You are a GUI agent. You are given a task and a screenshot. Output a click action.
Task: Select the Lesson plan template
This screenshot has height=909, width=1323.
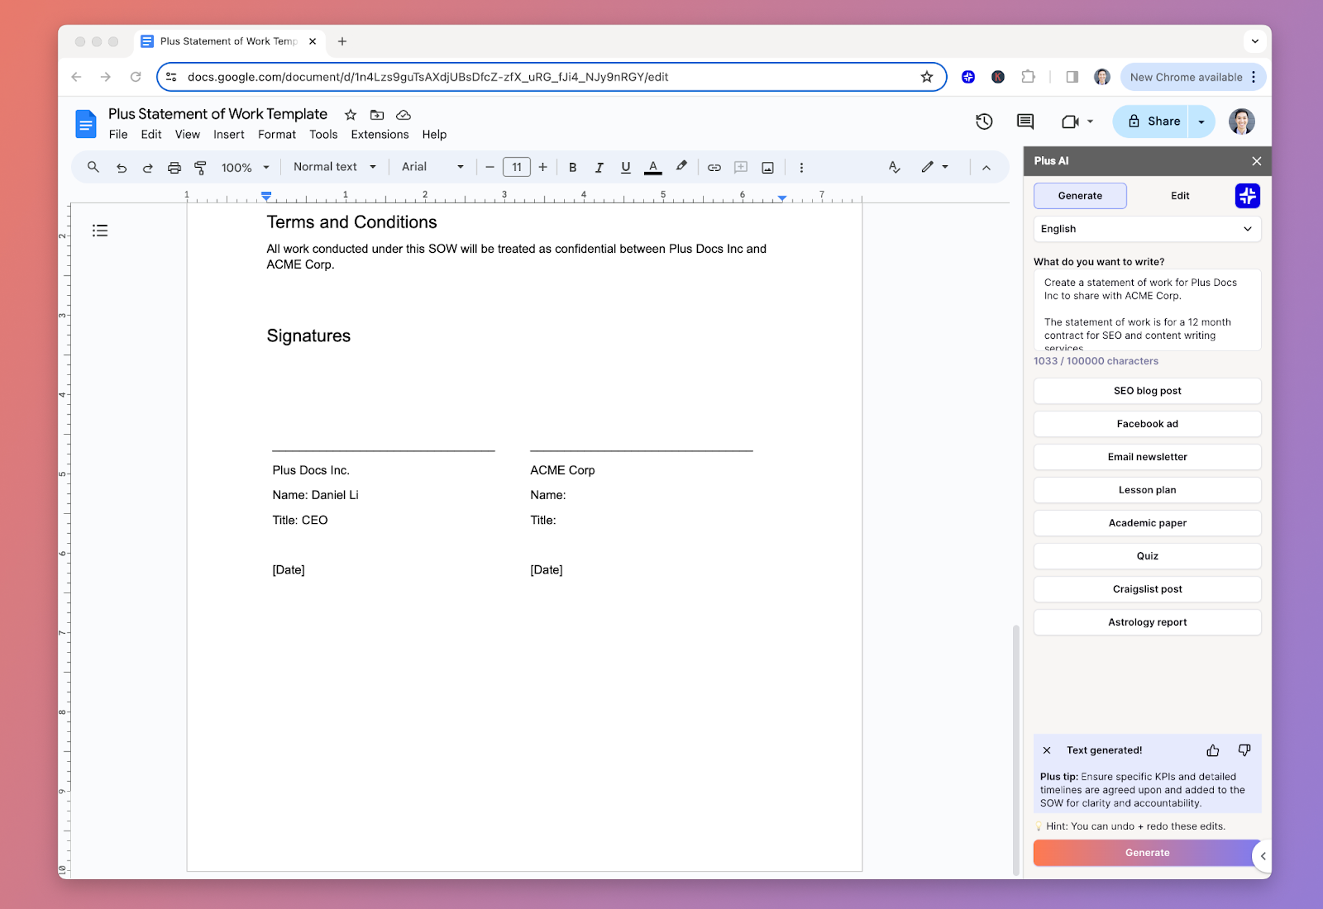1148,490
